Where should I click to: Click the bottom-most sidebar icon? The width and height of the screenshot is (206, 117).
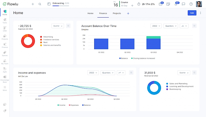point(5,111)
